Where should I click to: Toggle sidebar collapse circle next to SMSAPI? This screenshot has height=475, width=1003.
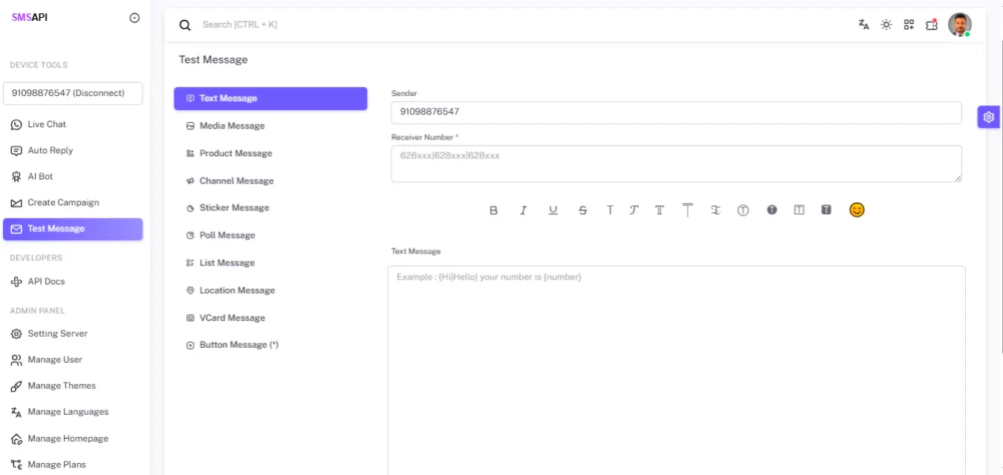pos(134,18)
